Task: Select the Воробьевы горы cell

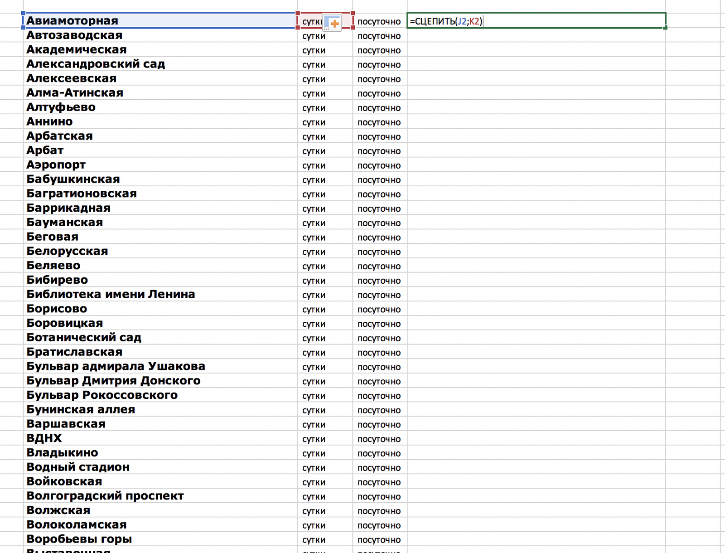Action: pos(159,539)
